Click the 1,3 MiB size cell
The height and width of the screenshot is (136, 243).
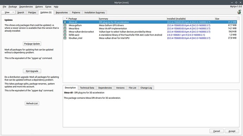pyautogui.click(x=233, y=35)
